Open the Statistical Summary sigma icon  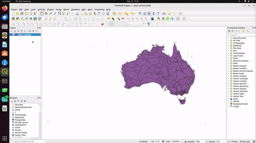(x=153, y=14)
